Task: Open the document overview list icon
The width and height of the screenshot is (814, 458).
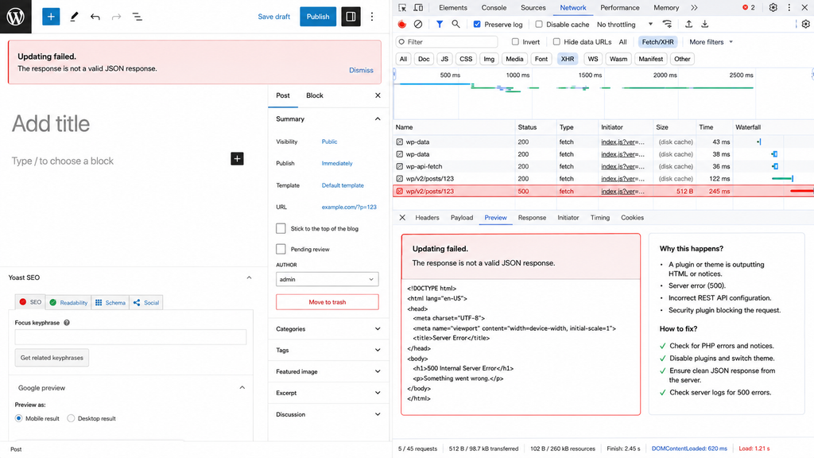Action: (x=137, y=17)
